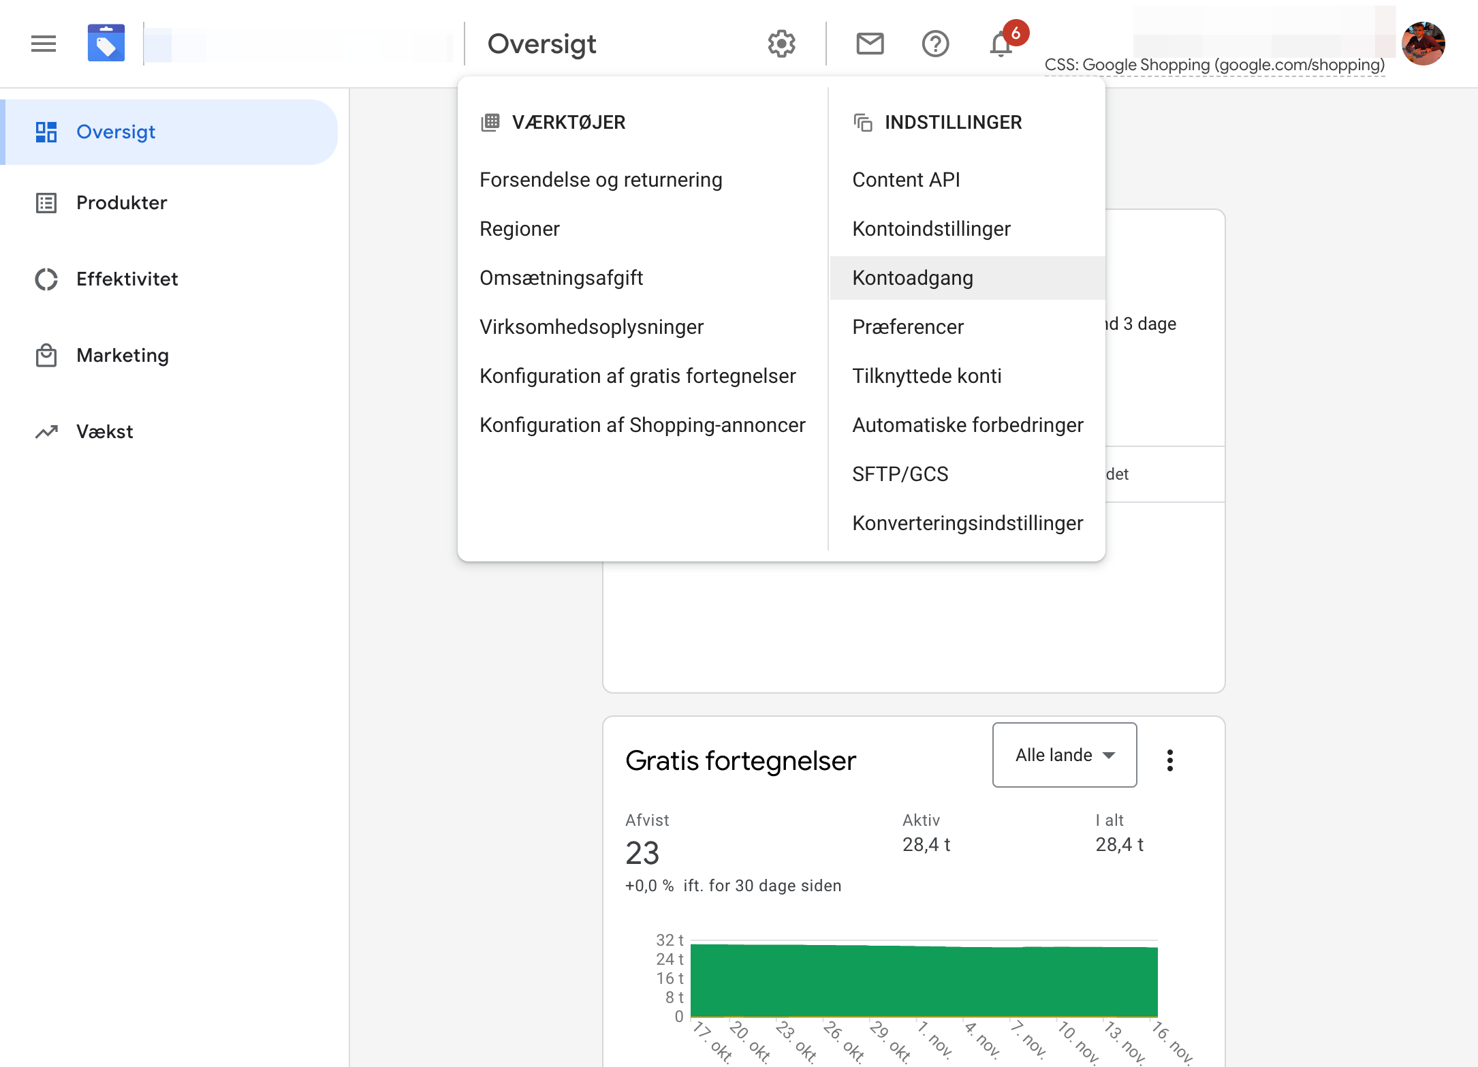Click the Effektivitet circle icon
Screen dimensions: 1478x1067
46,279
